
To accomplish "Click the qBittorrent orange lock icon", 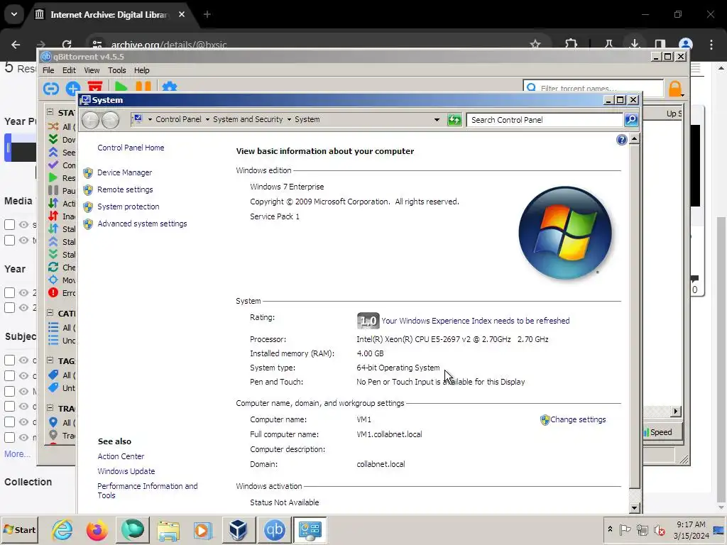I will [675, 89].
